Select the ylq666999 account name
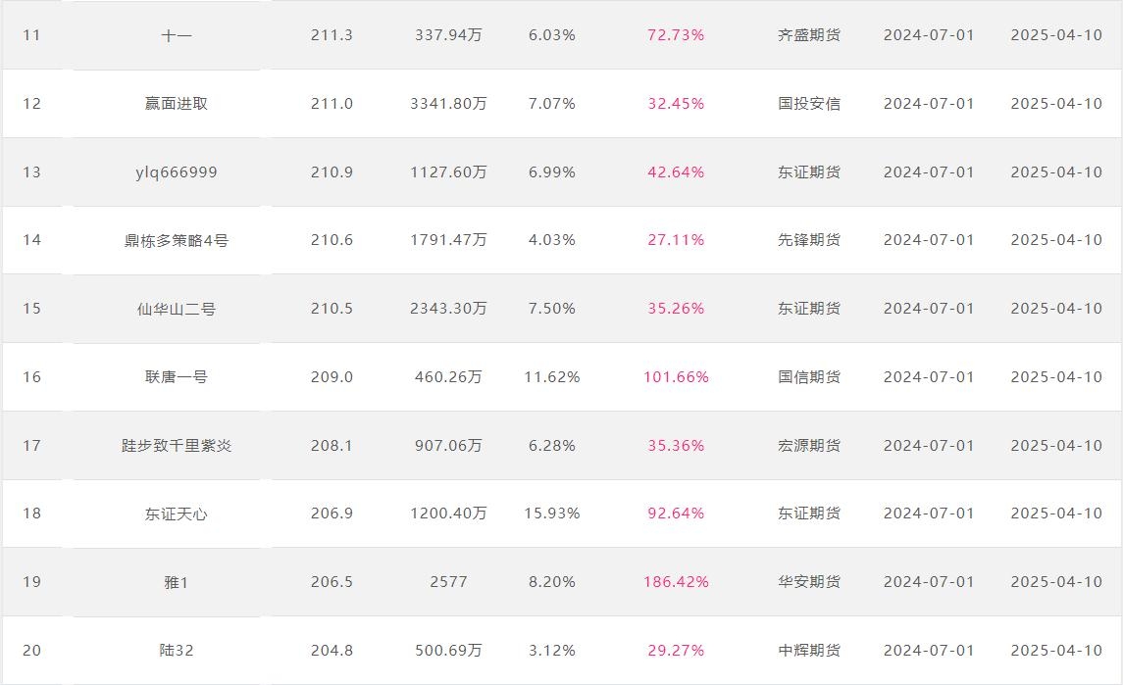This screenshot has width=1123, height=685. point(177,172)
